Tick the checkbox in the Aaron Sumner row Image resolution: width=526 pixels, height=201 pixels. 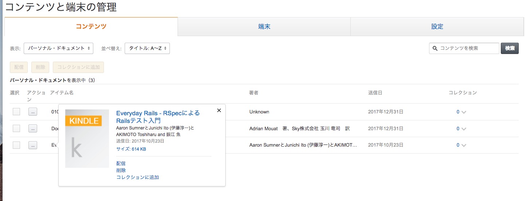(x=16, y=145)
